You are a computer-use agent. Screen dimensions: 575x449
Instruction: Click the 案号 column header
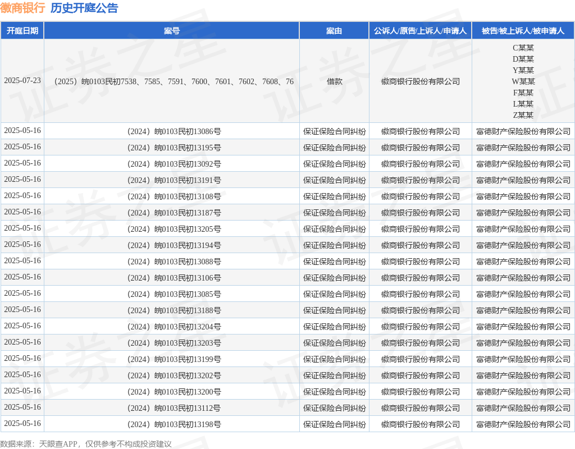172,31
